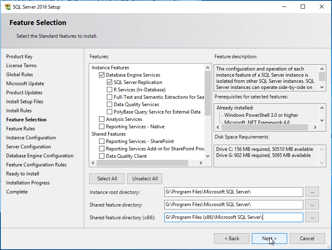Check Data Quality Client checkbox

tap(101, 156)
